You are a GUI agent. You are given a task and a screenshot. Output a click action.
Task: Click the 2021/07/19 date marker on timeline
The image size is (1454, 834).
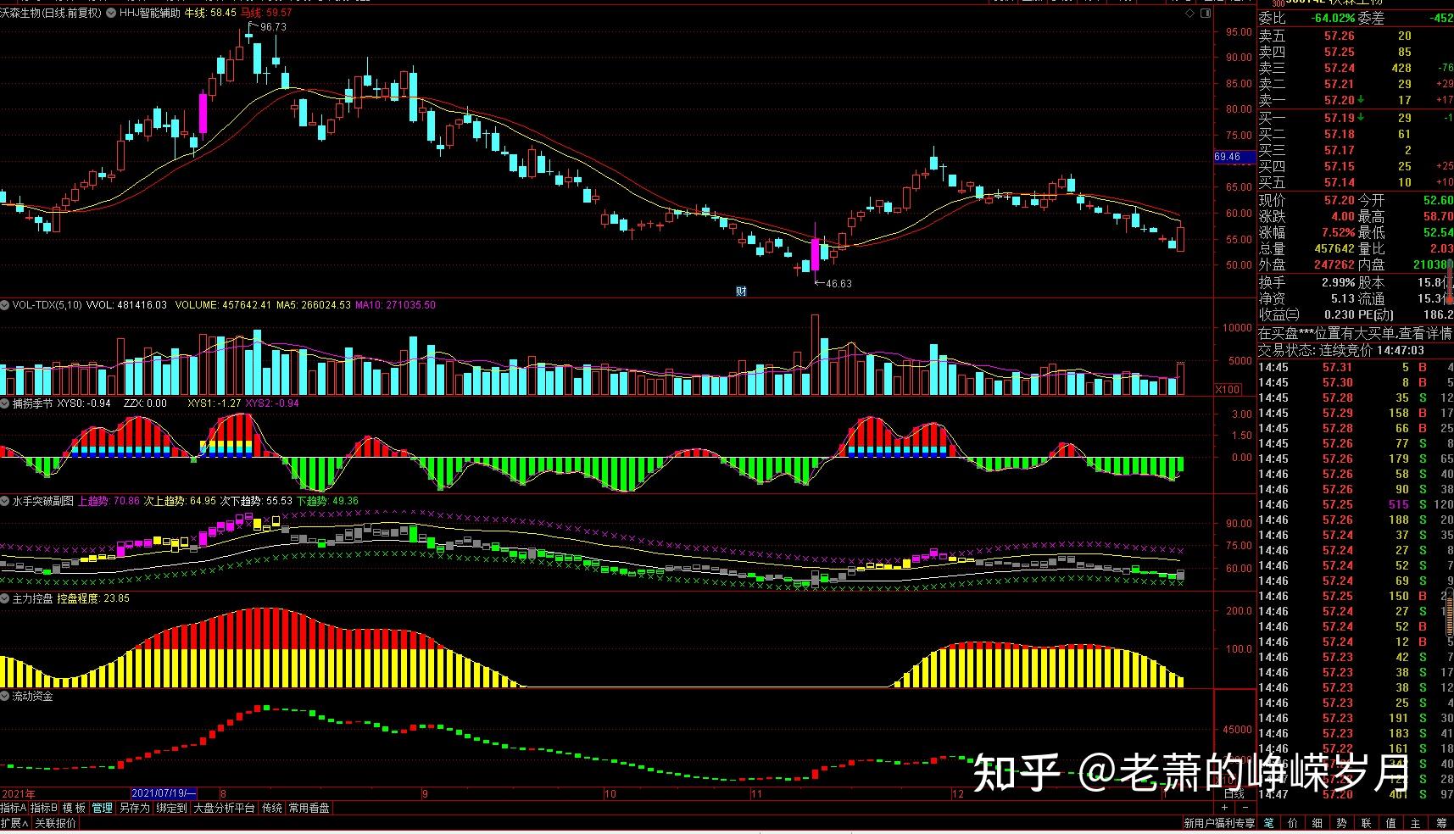click(165, 794)
